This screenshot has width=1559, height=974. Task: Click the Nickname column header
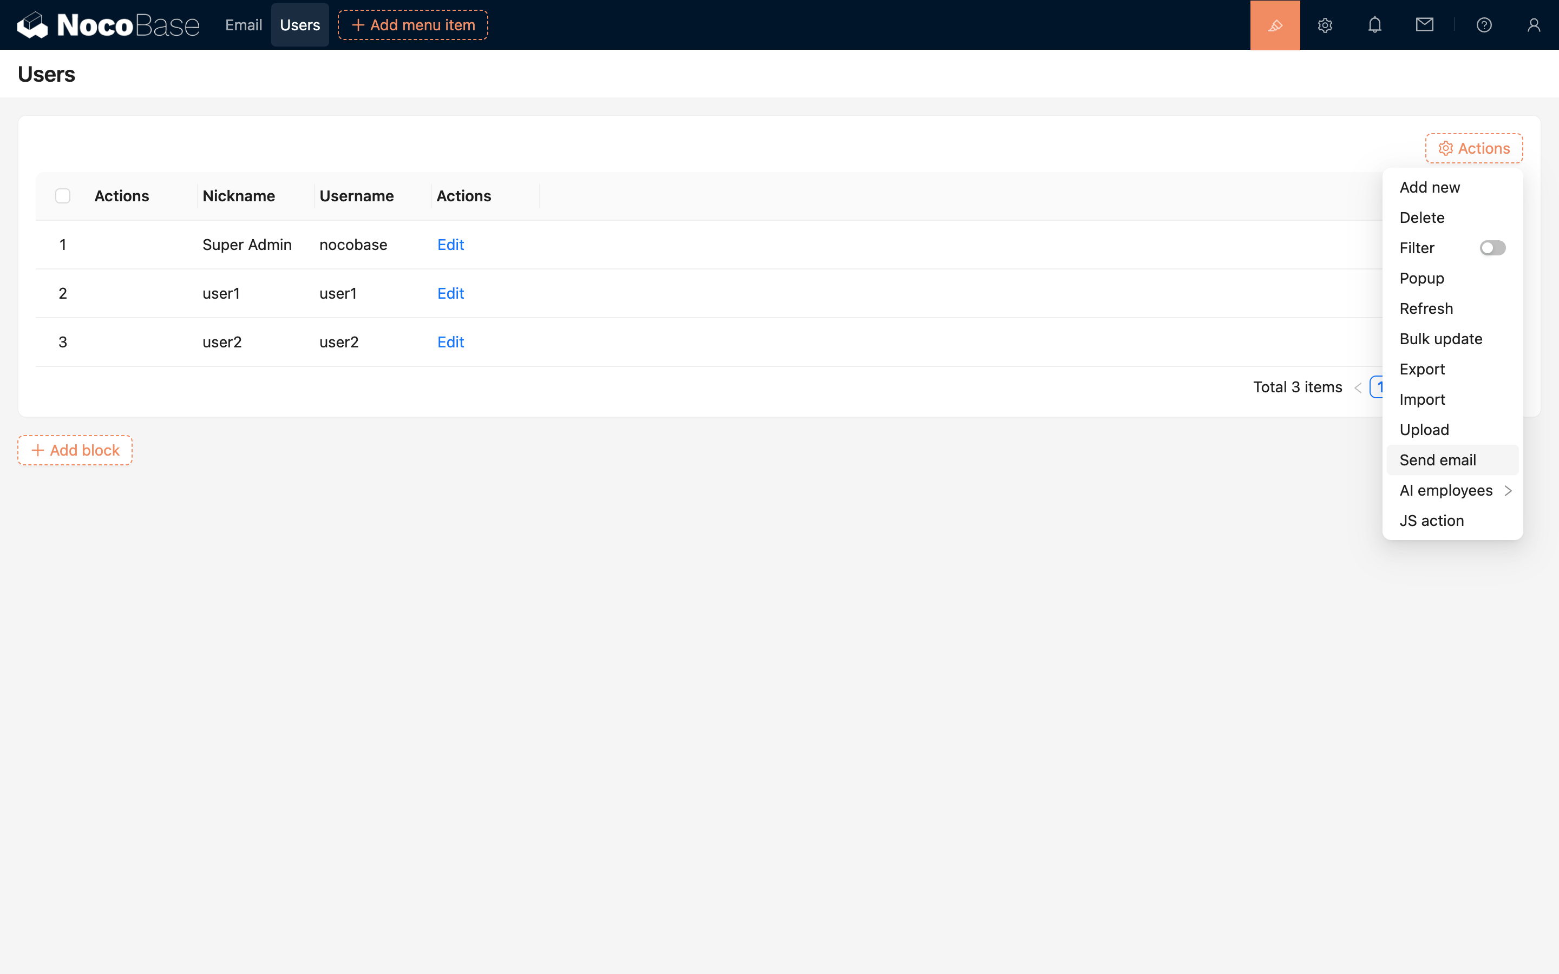238,196
